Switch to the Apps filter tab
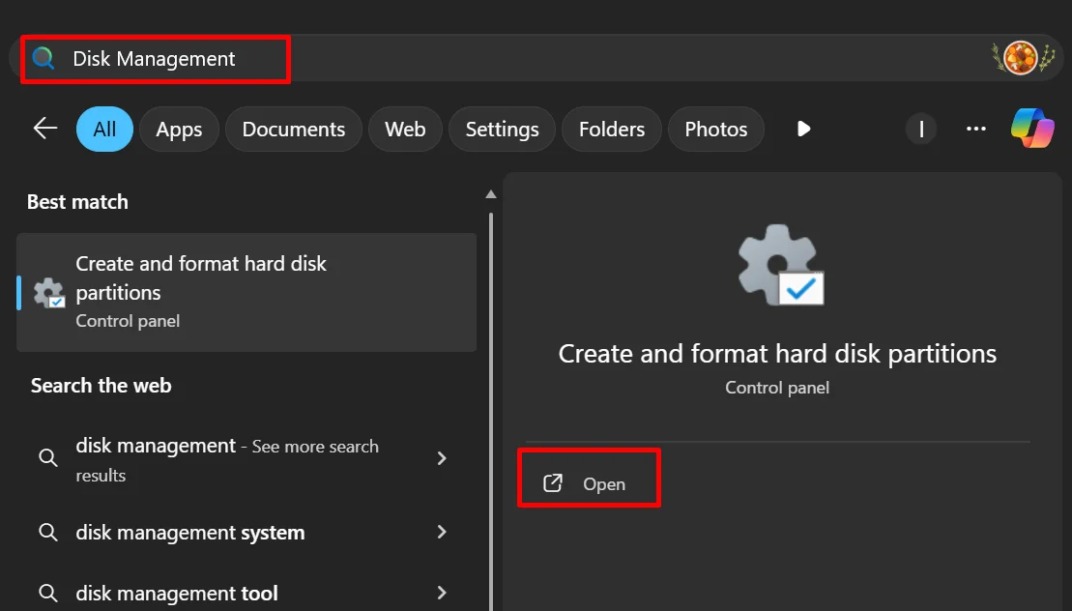Image resolution: width=1072 pixels, height=611 pixels. tap(178, 129)
